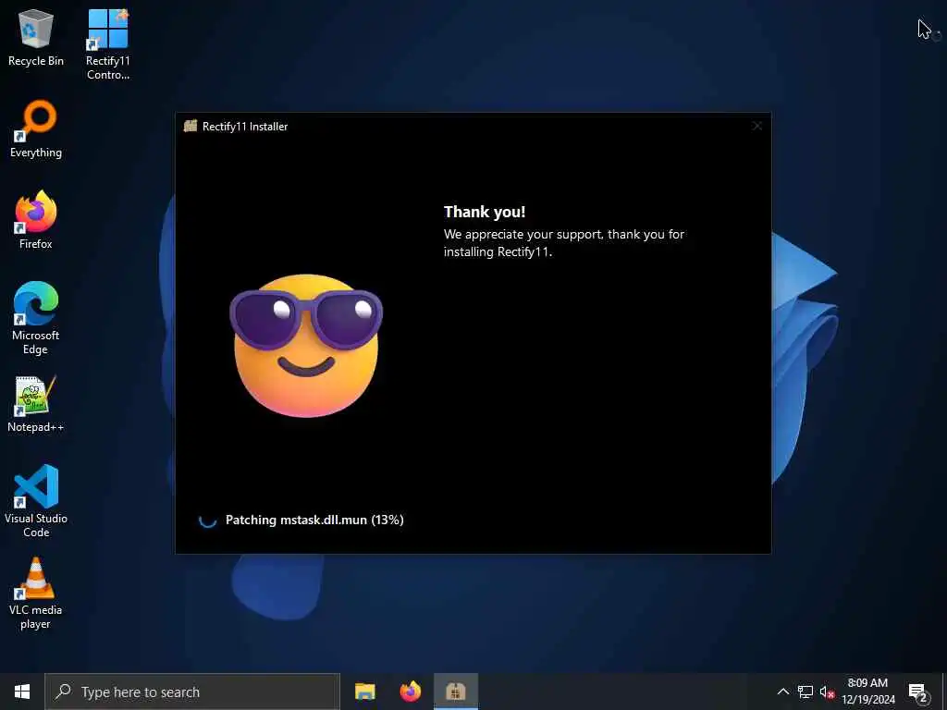Select the Notepad++ desktop shortcut
Viewport: 947px width, 710px height.
(36, 404)
